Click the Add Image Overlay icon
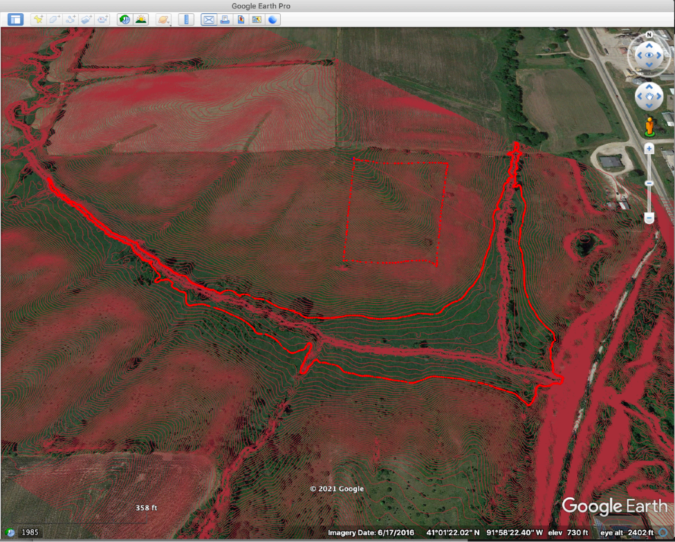The height and width of the screenshot is (542, 675). [x=86, y=19]
